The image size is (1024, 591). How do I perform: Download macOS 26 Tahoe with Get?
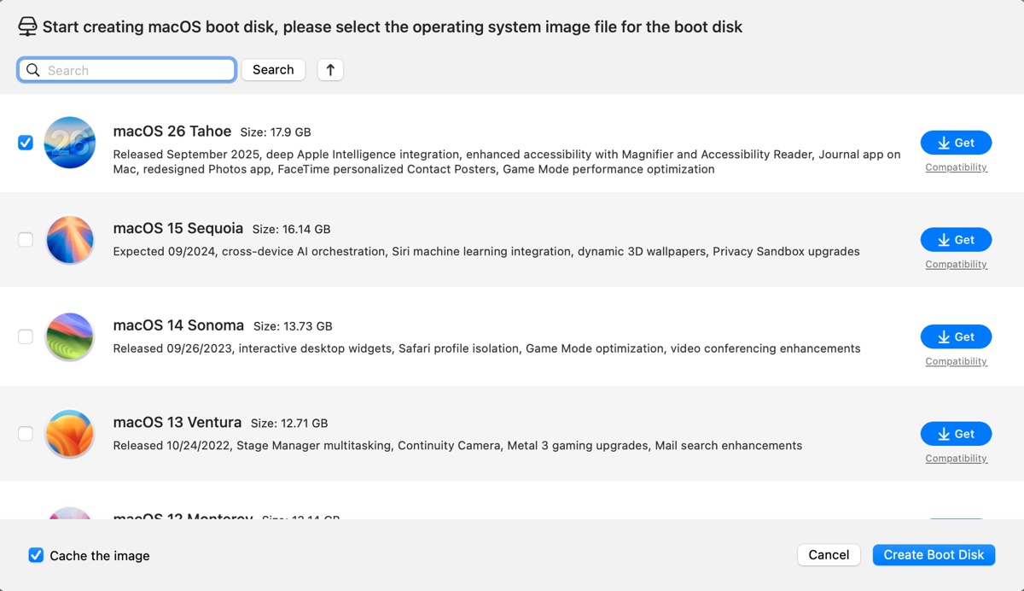(x=956, y=143)
